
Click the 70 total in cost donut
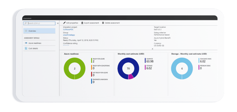click(x=128, y=69)
